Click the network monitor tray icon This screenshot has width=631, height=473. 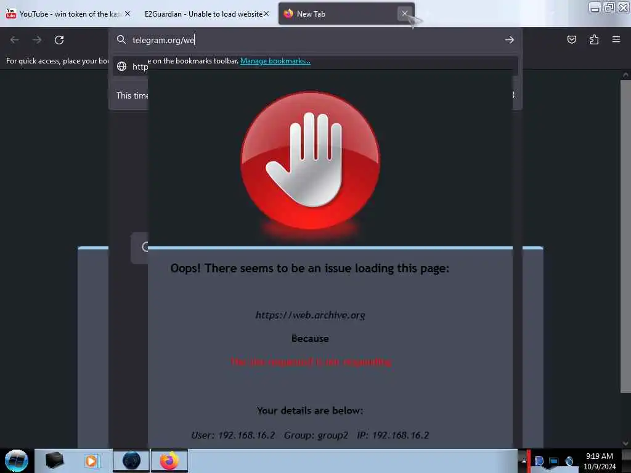point(554,461)
